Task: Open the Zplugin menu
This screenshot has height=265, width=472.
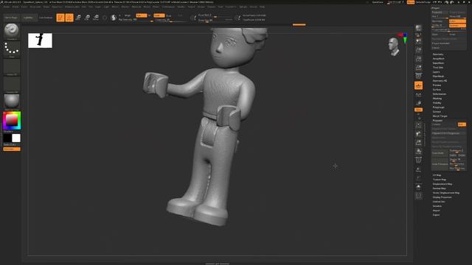Action: (243, 7)
